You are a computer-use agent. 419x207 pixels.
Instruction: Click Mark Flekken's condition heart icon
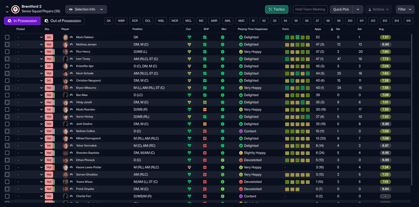189,37
